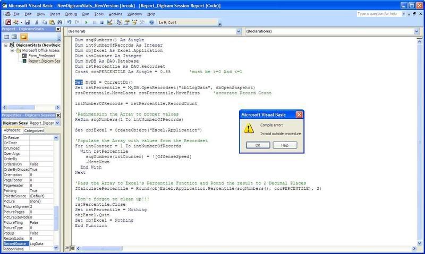The image size is (425, 254).
Task: Click the Save toolbar icon
Action: click(x=27, y=22)
